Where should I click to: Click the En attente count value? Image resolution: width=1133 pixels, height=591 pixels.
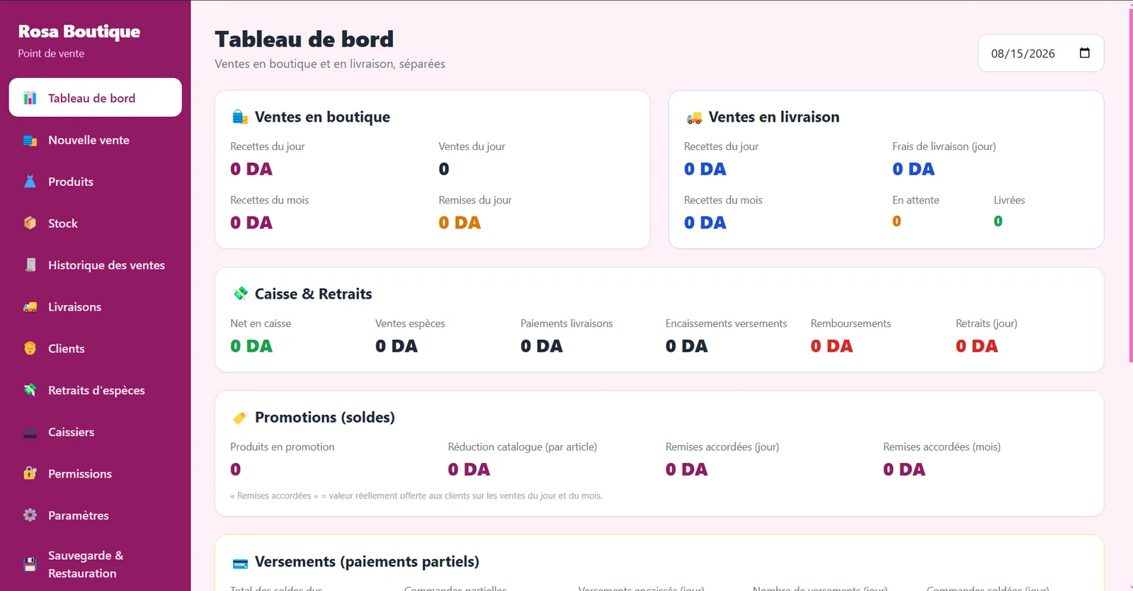(896, 222)
